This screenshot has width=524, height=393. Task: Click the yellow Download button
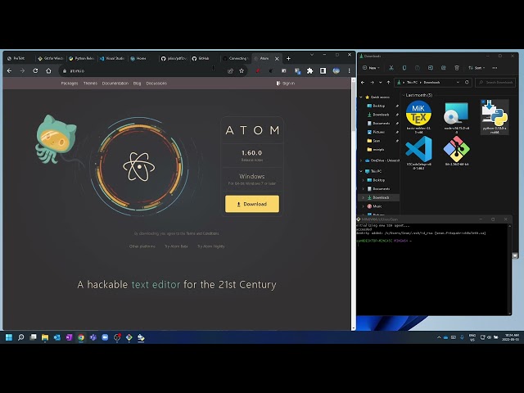252,204
